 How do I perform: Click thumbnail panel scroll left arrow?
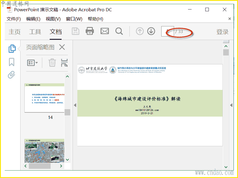coord(26,166)
